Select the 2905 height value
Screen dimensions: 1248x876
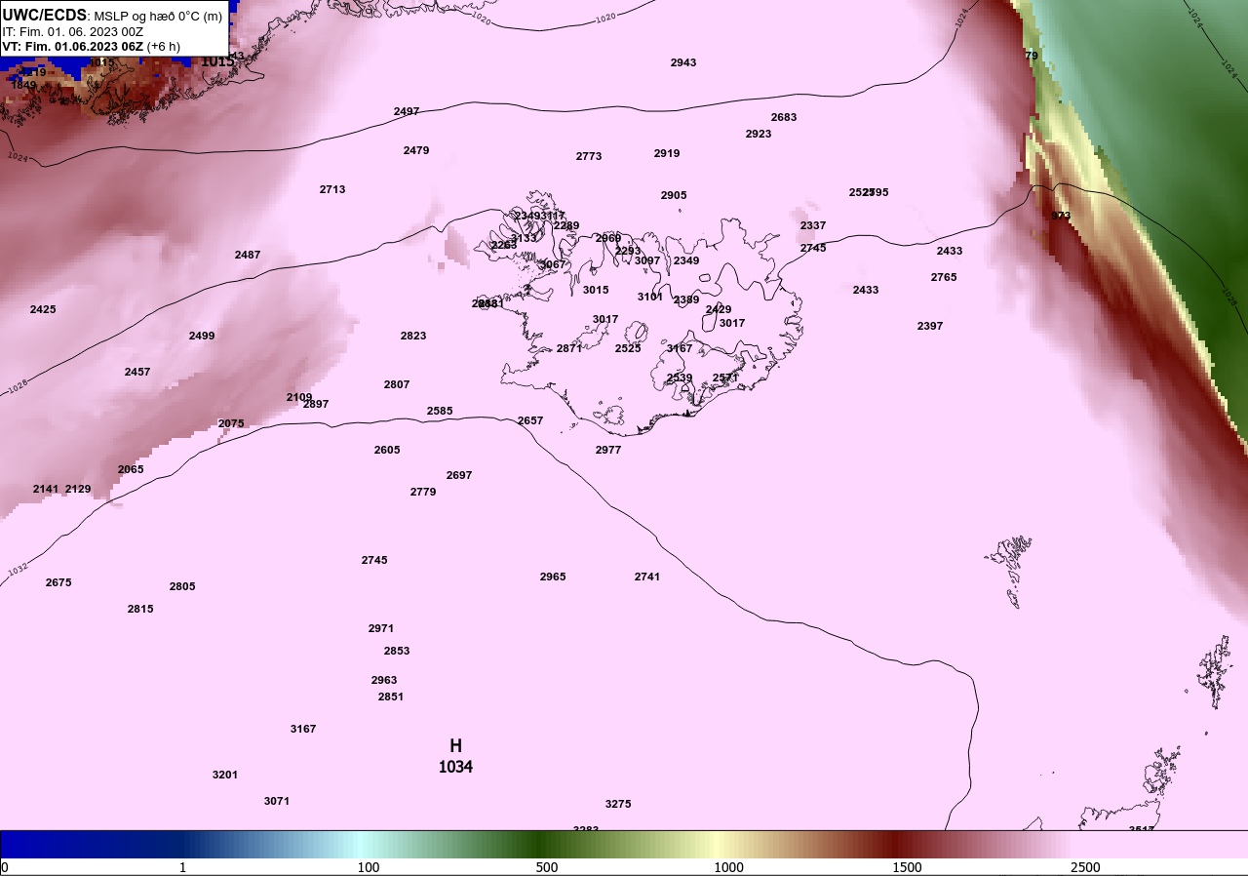[674, 195]
